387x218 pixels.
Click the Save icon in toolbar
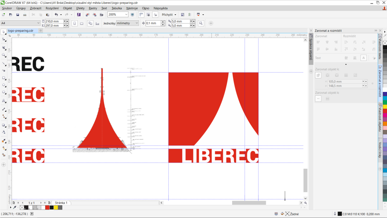point(17,15)
